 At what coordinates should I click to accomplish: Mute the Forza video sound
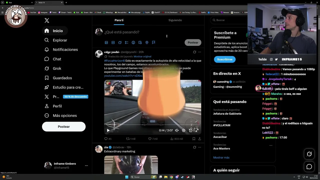177,130
